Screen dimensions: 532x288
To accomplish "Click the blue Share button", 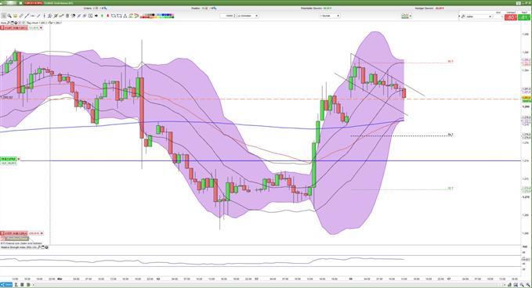I will (x=6, y=285).
